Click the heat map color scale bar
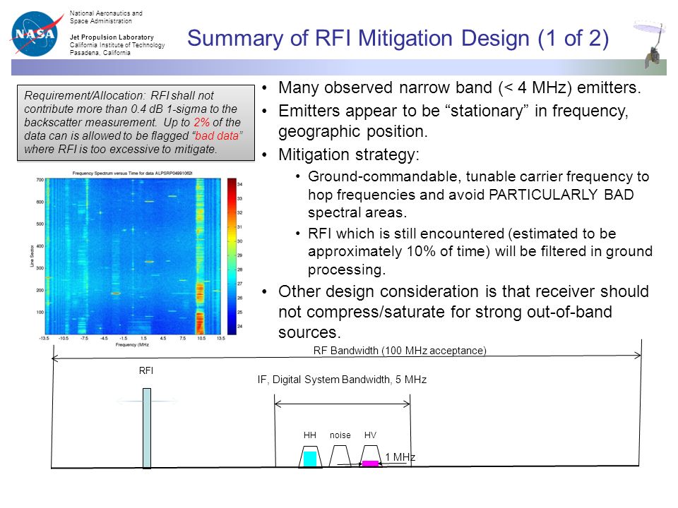 [x=232, y=255]
